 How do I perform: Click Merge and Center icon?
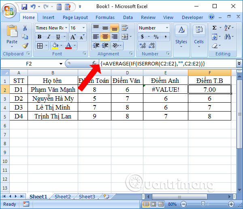(125, 37)
